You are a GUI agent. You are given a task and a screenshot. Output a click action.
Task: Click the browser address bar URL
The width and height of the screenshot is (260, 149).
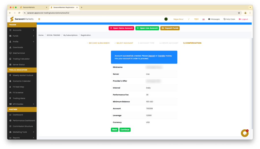click(x=48, y=13)
